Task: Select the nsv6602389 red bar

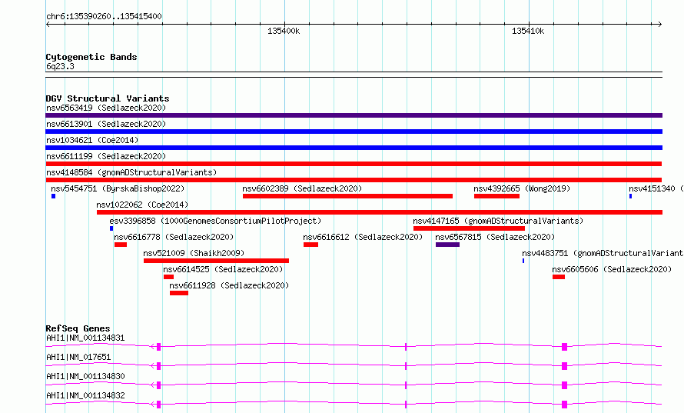Action: pyautogui.click(x=347, y=196)
